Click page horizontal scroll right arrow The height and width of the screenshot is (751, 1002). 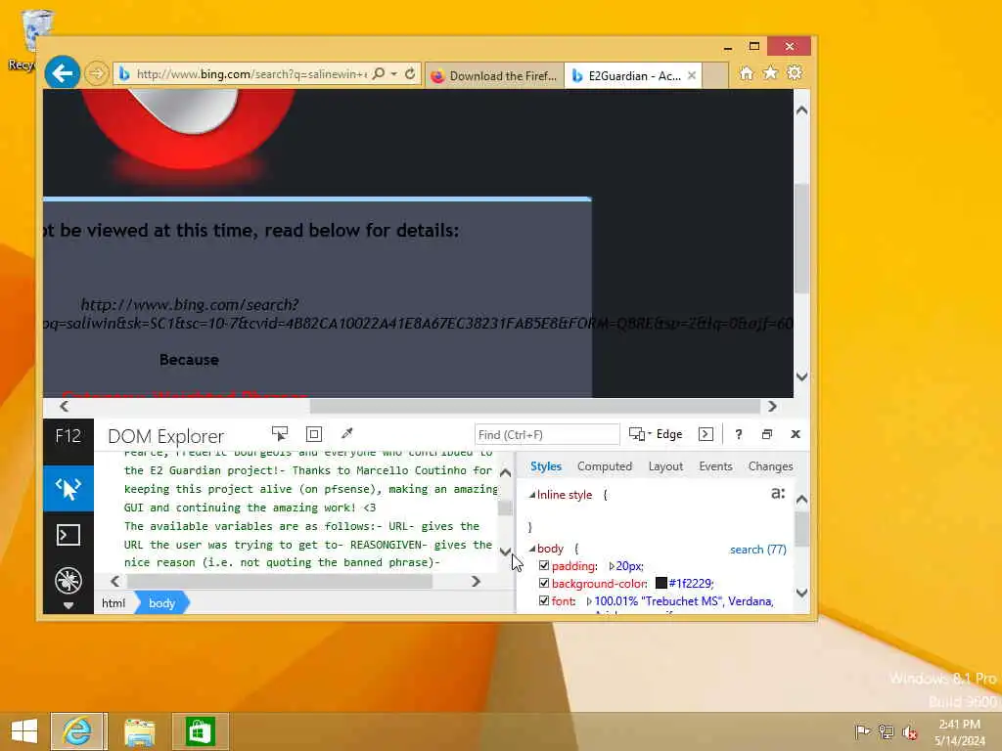coord(772,406)
